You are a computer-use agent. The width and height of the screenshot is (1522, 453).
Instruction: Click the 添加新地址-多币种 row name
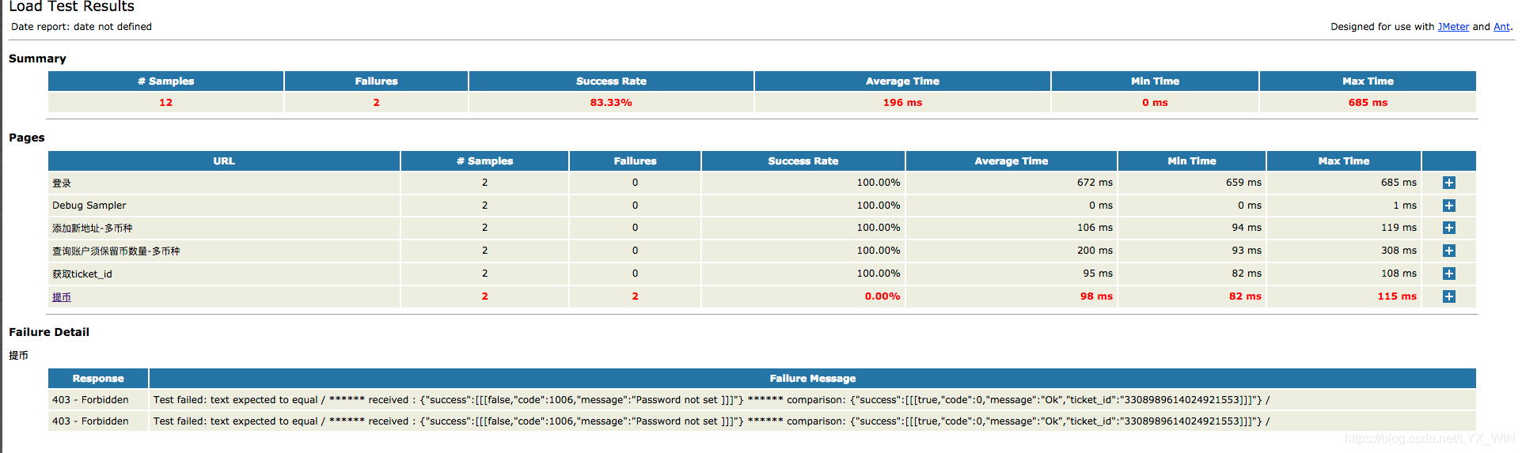pos(93,228)
